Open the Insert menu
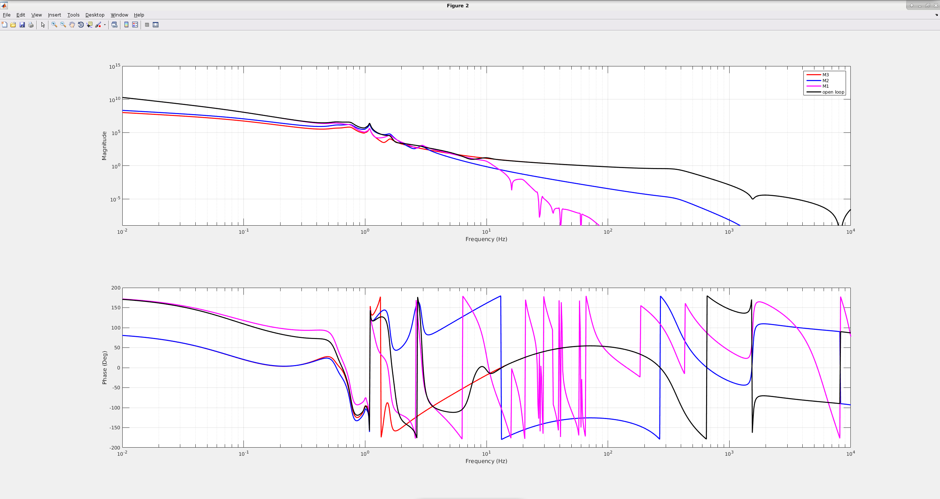 tap(54, 15)
